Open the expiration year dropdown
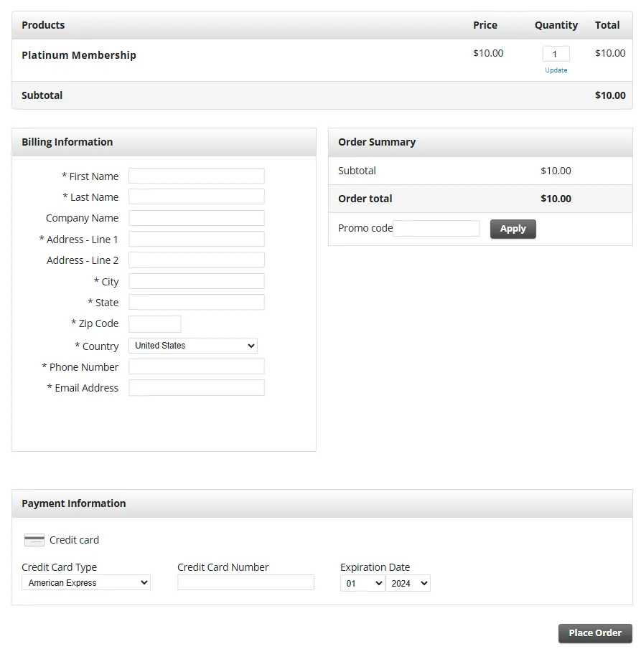 [x=408, y=583]
